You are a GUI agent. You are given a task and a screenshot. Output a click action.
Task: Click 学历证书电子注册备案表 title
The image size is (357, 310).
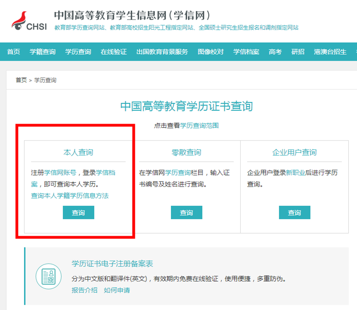pos(112,263)
